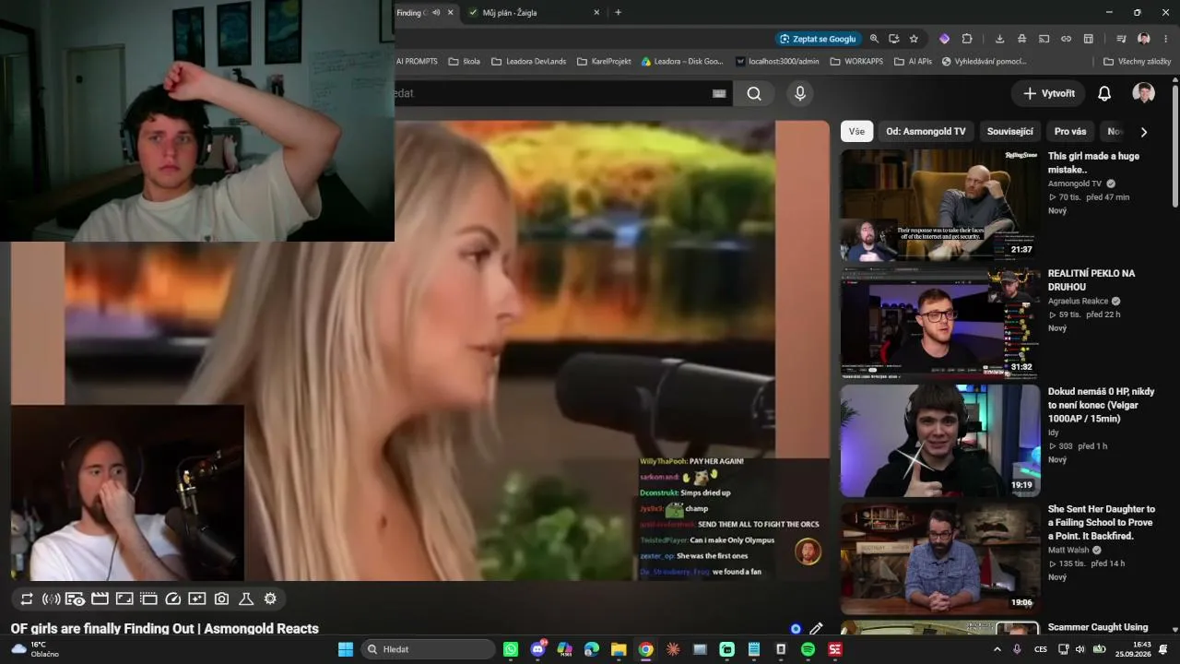Open the media controls playlist icon

point(1121,39)
